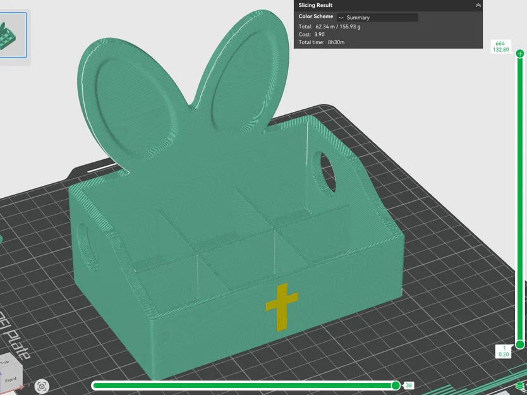Click the perspective view cube icon button
The height and width of the screenshot is (395, 527).
(x=42, y=387)
